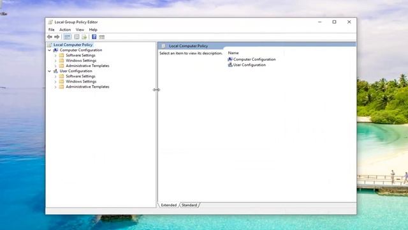Toggle the Show/Hide Action Pane toolbar icon
408x230 pixels.
coord(102,37)
